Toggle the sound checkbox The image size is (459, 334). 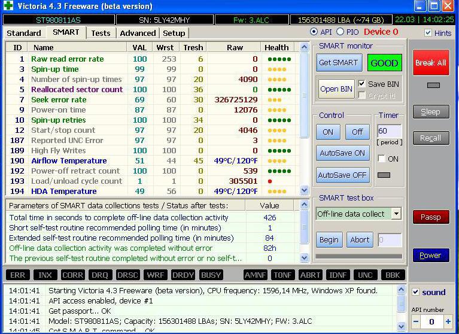[416, 292]
